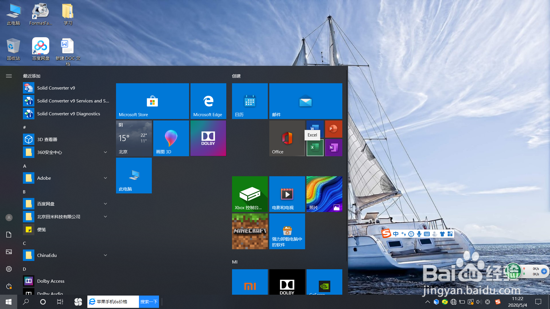
Task: Launch the Microsoft Edge tile
Action: click(x=208, y=101)
